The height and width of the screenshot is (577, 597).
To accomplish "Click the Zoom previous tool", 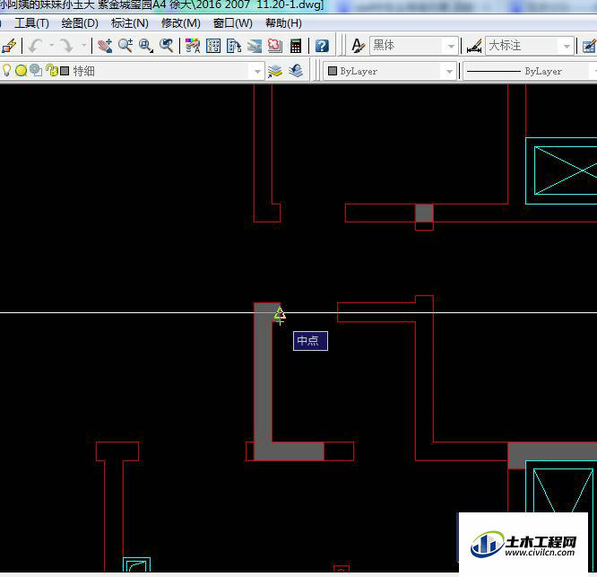I will (167, 46).
